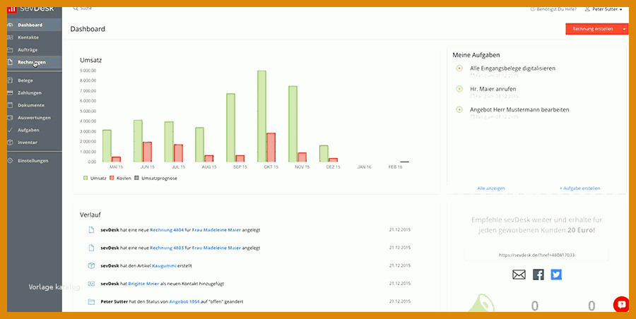Open Rechnungen in the sidebar
Viewport: 636px width, 319px height.
click(35, 62)
